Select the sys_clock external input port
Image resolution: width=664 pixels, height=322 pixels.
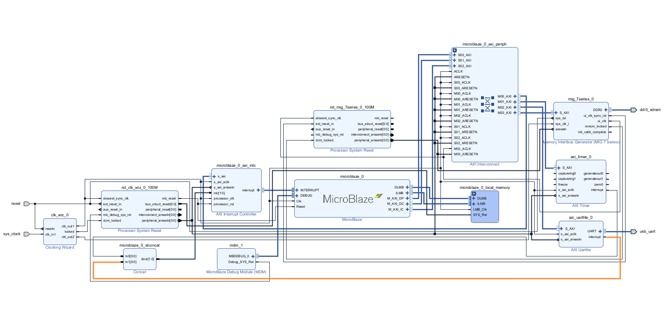click(27, 234)
